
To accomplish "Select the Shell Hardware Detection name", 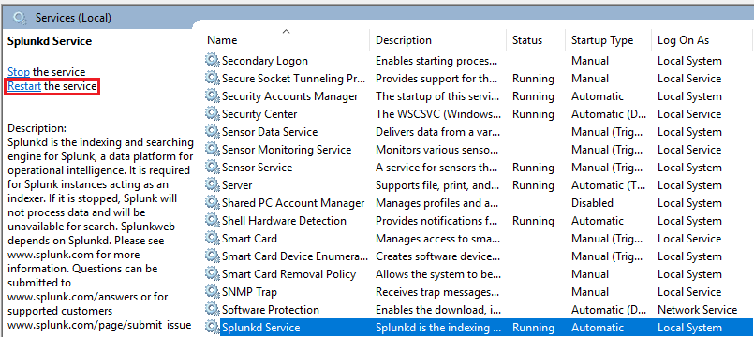I will tap(284, 221).
